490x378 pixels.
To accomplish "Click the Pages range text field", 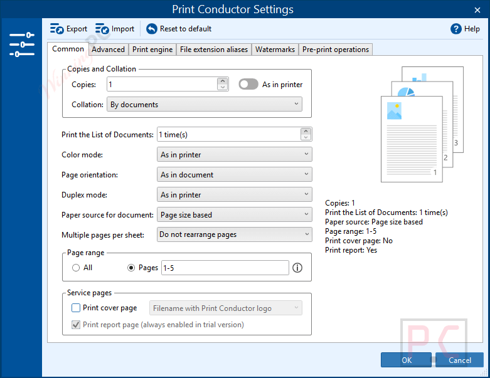I will [225, 268].
